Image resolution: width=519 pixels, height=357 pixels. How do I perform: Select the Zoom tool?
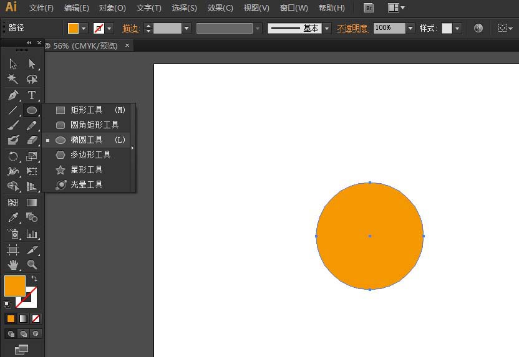click(32, 264)
